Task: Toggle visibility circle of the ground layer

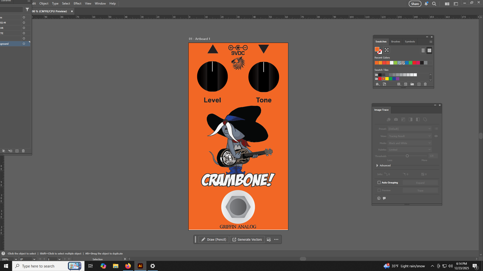Action: [24, 44]
